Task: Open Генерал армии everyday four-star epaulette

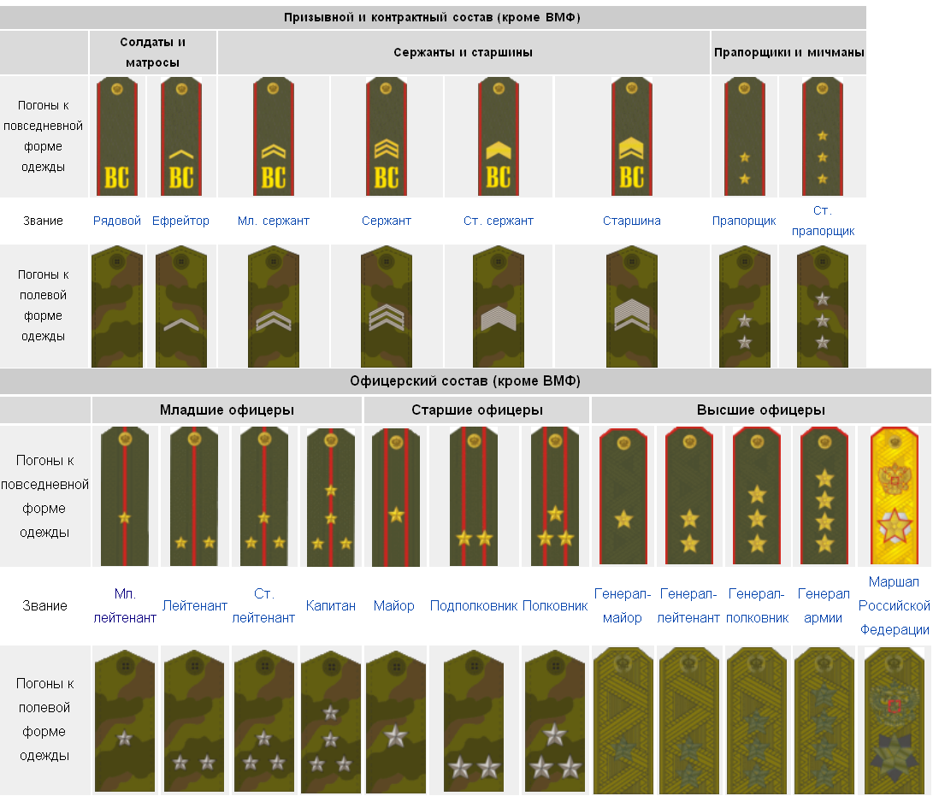Action: pos(824,496)
